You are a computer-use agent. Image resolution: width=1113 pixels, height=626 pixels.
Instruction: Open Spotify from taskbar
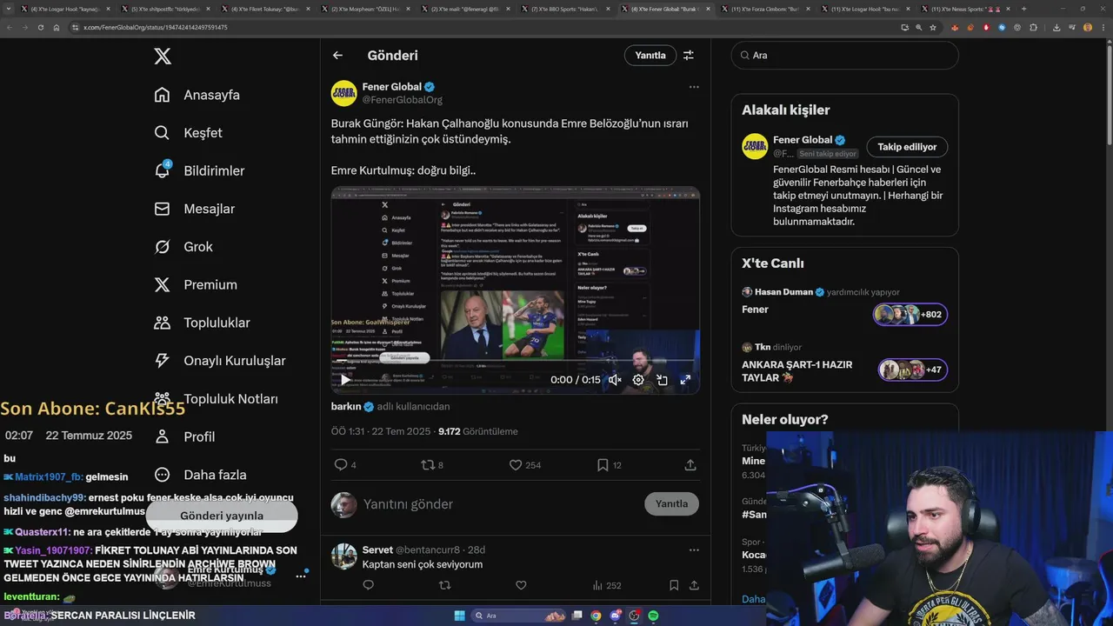[x=653, y=616]
